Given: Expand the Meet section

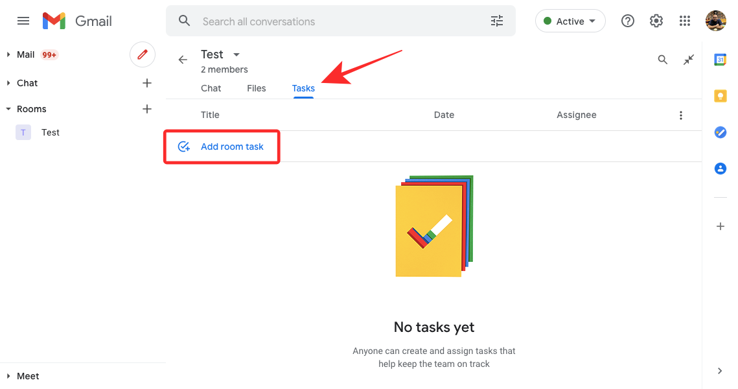Looking at the screenshot, I should click(x=8, y=376).
